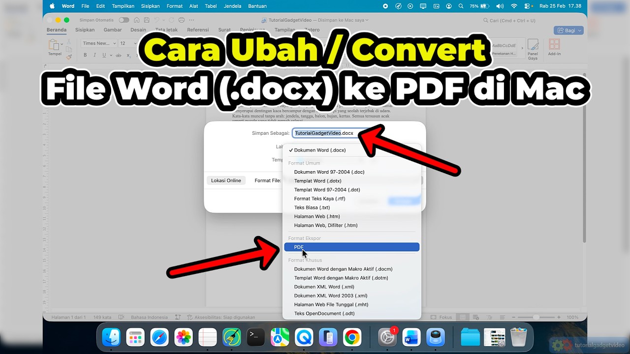This screenshot has width=630, height=354.
Task: Open Tampilkan menu in menu bar
Action: point(123,6)
